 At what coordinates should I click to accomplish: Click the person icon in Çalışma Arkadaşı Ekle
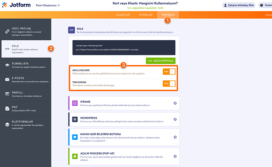coord(225,5)
